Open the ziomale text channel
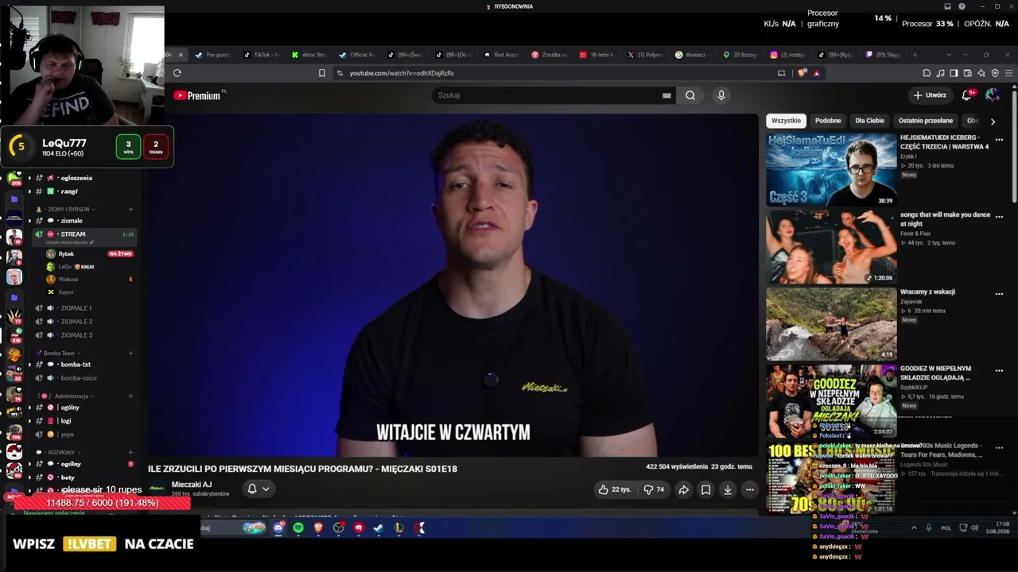The width and height of the screenshot is (1018, 572). 72,221
